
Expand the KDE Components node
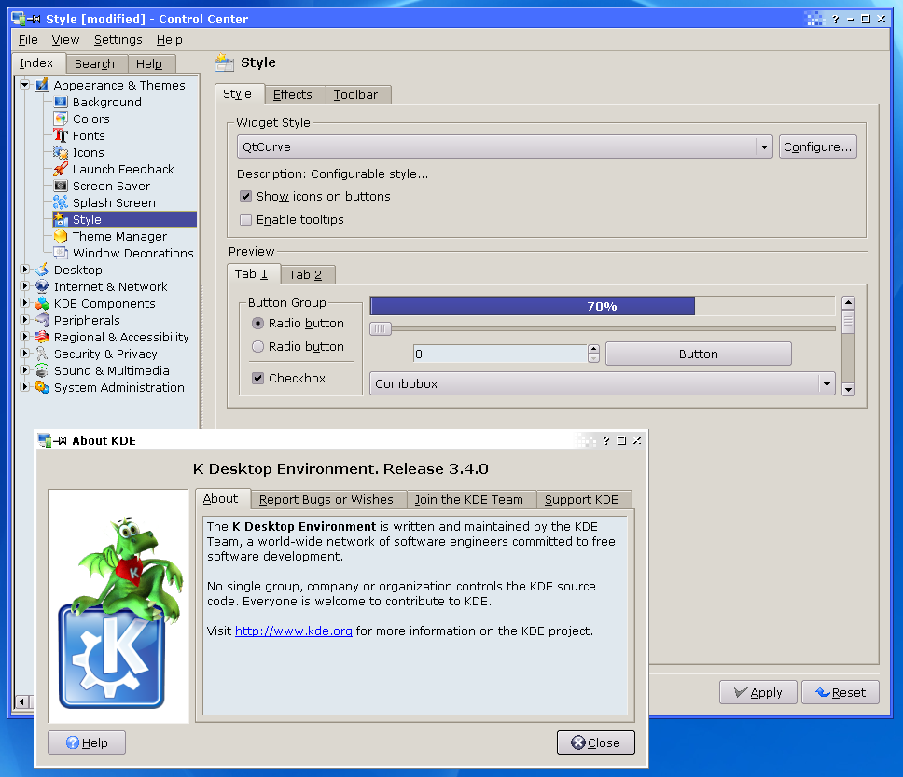pyautogui.click(x=25, y=302)
